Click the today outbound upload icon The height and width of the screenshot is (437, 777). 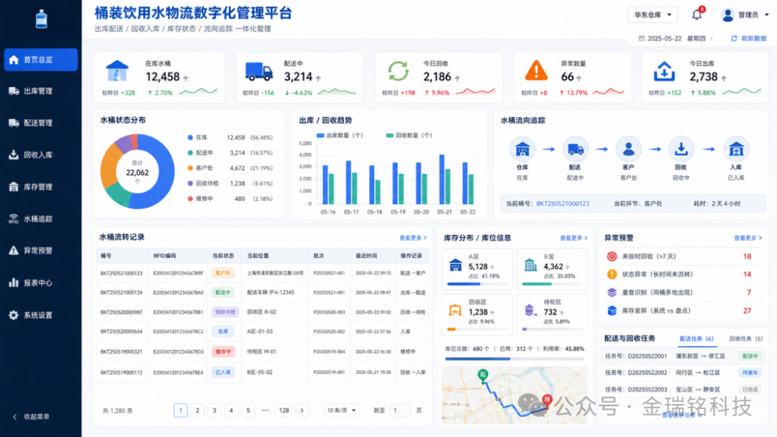click(664, 72)
